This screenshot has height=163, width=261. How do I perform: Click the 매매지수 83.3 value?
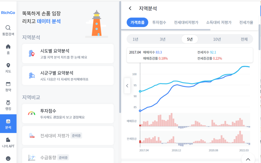(x=159, y=52)
